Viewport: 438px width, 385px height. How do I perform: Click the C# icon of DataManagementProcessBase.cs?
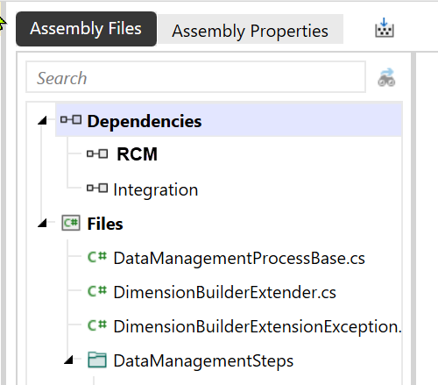click(97, 257)
